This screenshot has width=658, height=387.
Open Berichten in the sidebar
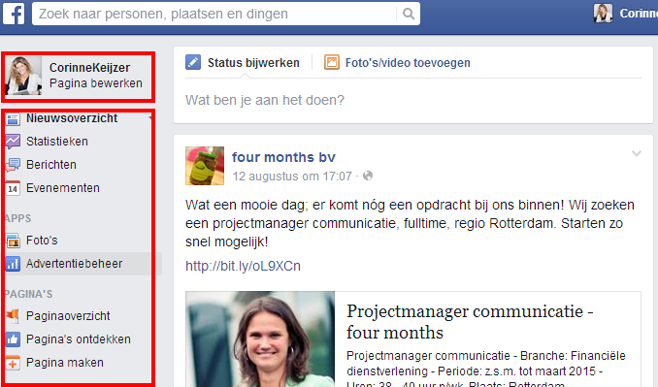pos(51,165)
